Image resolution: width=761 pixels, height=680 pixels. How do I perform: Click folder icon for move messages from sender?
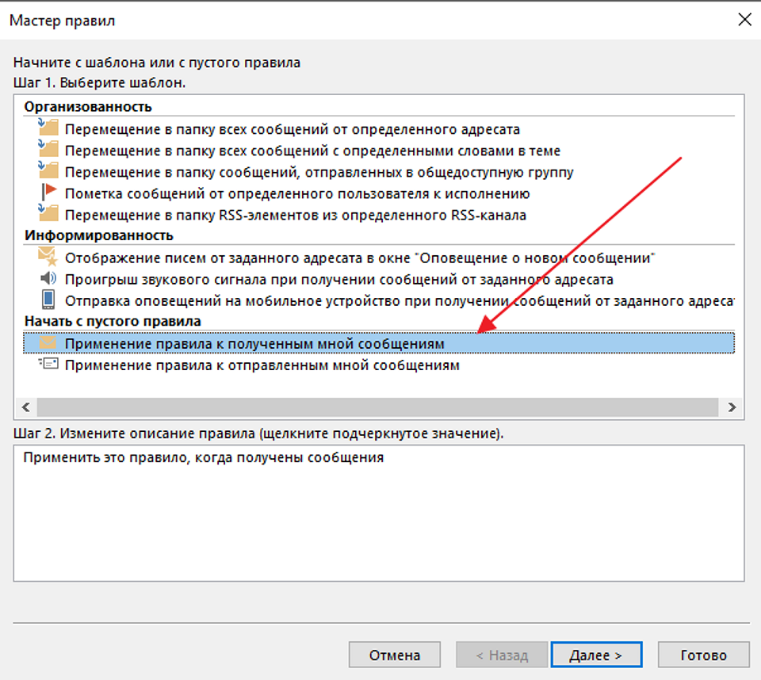click(48, 128)
